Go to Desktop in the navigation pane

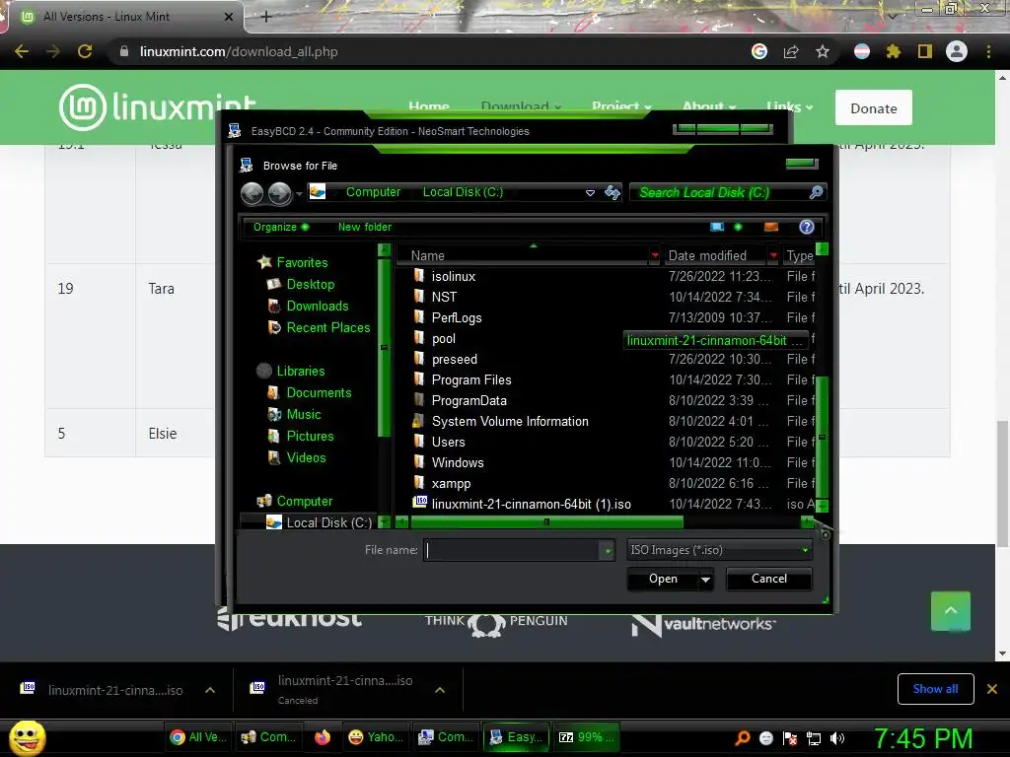[x=310, y=284]
